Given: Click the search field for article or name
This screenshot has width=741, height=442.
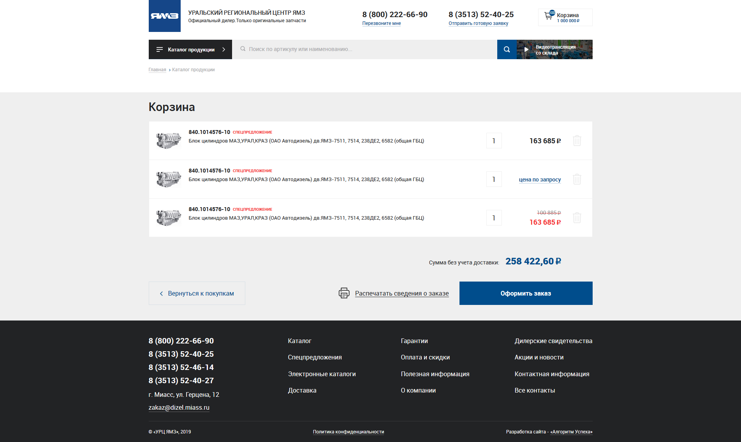Looking at the screenshot, I should click(x=364, y=49).
